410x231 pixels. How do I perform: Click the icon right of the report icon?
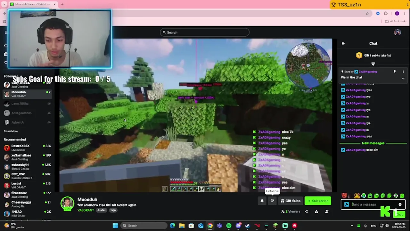point(327,211)
